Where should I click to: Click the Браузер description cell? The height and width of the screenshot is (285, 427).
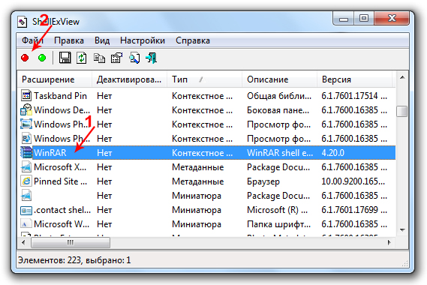(263, 181)
